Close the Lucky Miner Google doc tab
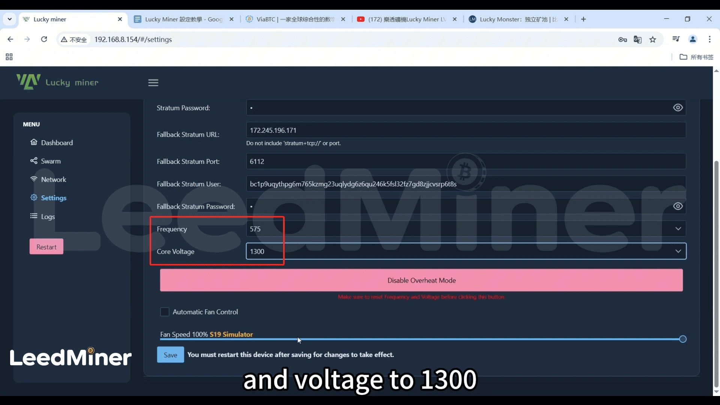The image size is (720, 405). point(231,19)
